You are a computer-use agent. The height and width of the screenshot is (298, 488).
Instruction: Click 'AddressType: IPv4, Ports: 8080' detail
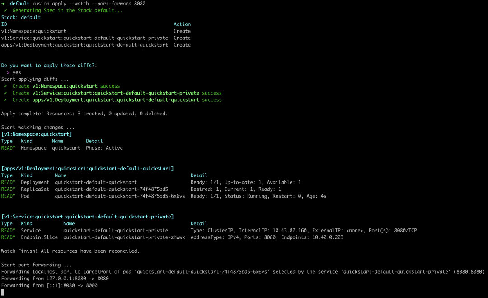[233, 237]
